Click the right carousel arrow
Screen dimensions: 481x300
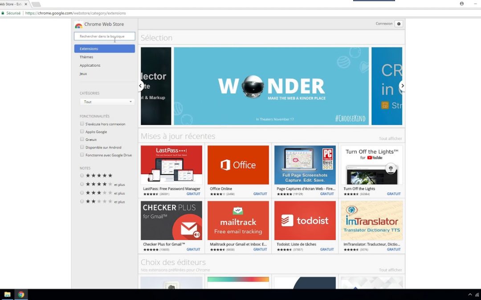tap(402, 85)
